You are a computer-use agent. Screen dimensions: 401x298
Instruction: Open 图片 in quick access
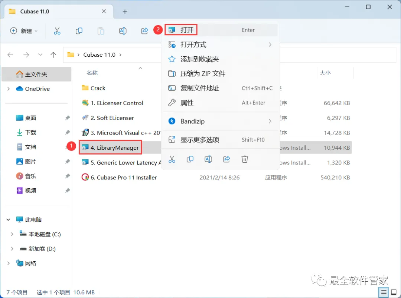tap(30, 162)
